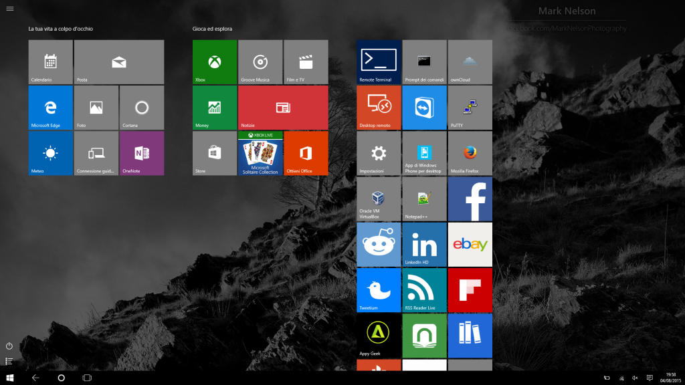Open the Meteo weather tile
685x385 pixels.
pyautogui.click(x=51, y=153)
